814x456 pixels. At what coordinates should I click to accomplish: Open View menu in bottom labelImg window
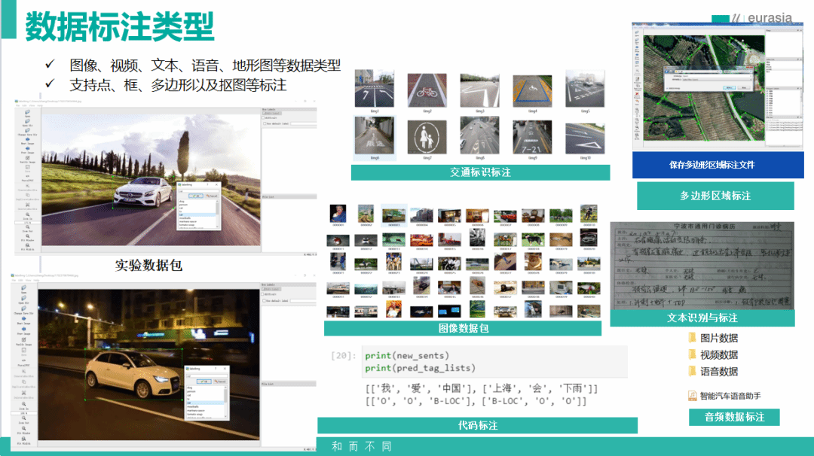pyautogui.click(x=29, y=281)
